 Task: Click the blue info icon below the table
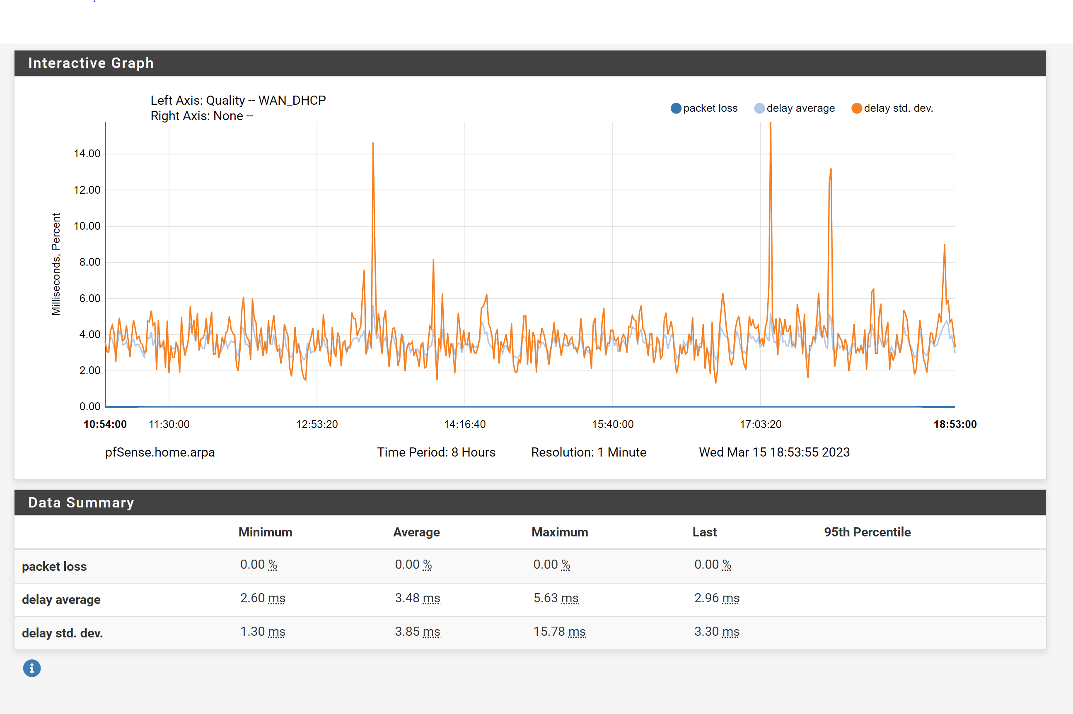click(x=32, y=668)
